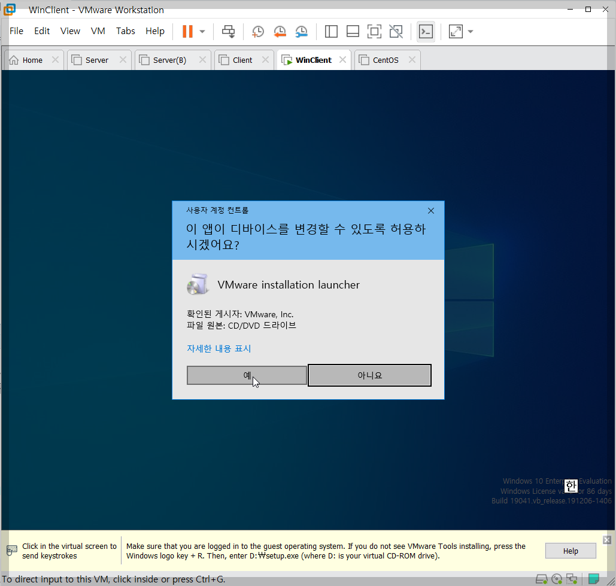Show the console view
The height and width of the screenshot is (586, 616).
[426, 31]
